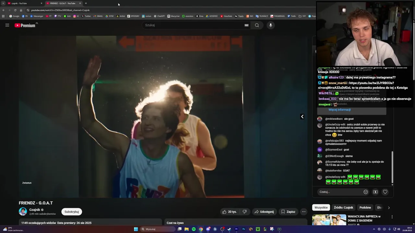Like the FRIENDZ - G.O.A.T video
415x233 pixels.
(229, 212)
